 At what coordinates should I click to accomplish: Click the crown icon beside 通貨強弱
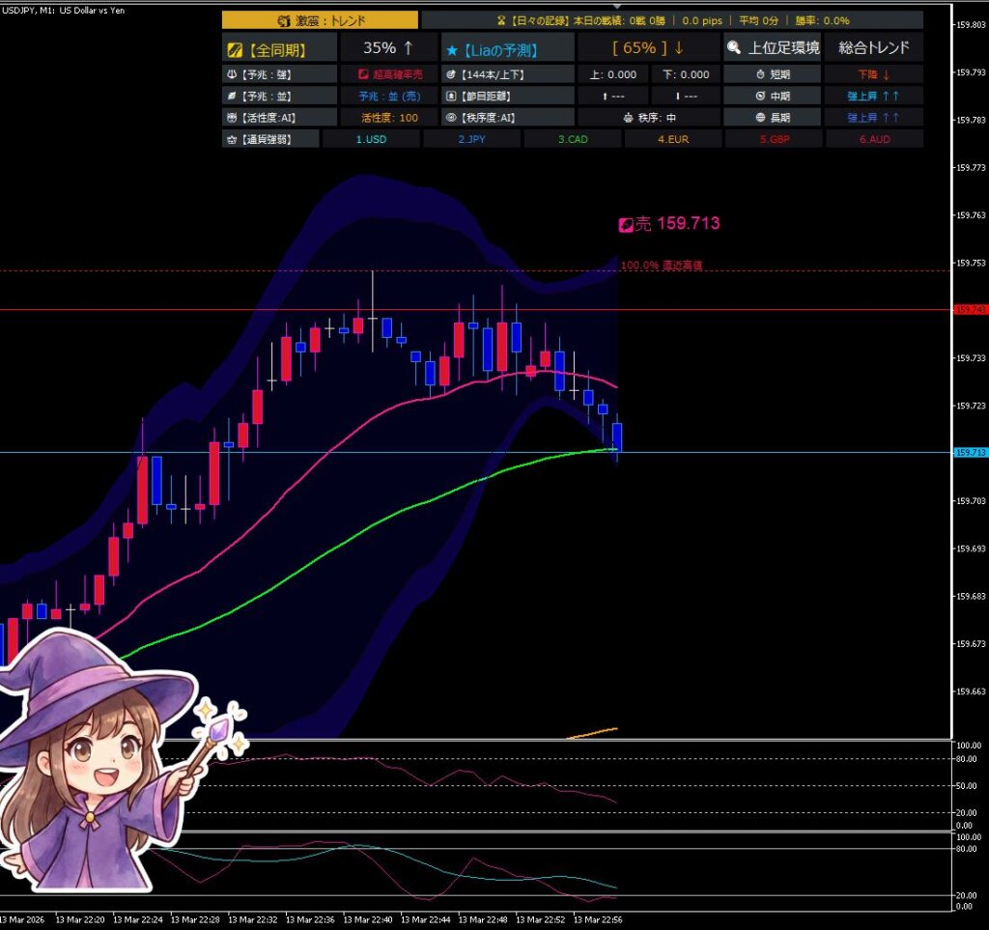(231, 139)
